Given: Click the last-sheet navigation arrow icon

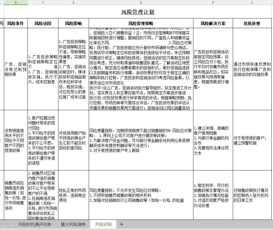Looking at the screenshot, I should tap(8, 224).
